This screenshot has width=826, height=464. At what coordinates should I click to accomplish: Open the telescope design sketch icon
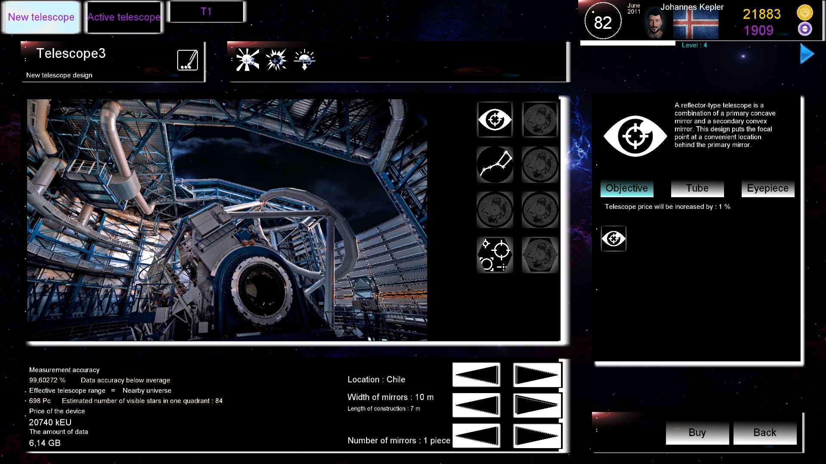coord(188,60)
